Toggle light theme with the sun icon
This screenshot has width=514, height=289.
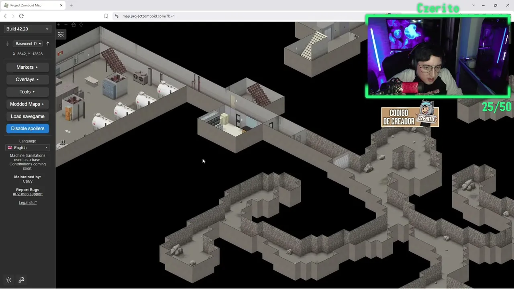(9, 280)
